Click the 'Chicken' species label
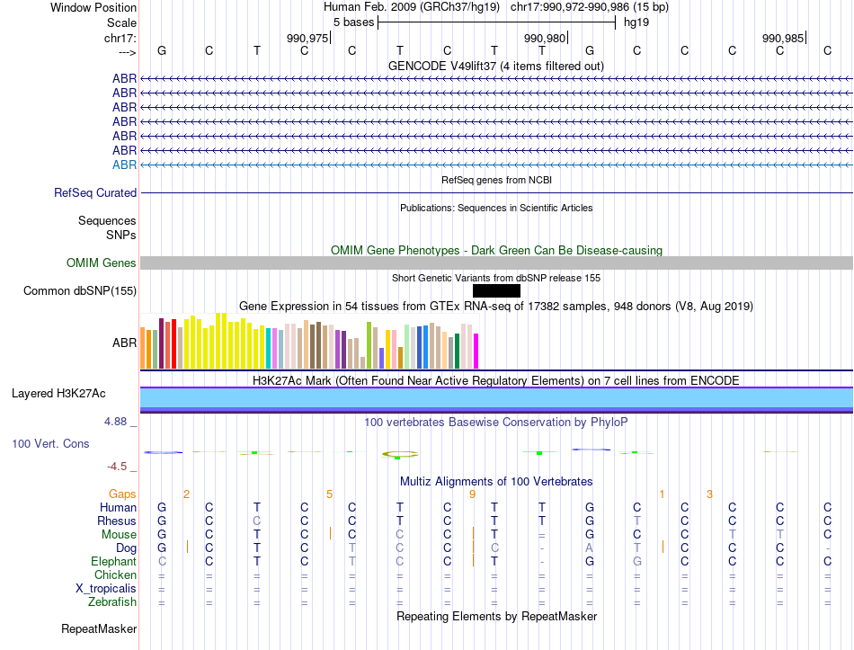The height and width of the screenshot is (650, 854). (x=115, y=574)
